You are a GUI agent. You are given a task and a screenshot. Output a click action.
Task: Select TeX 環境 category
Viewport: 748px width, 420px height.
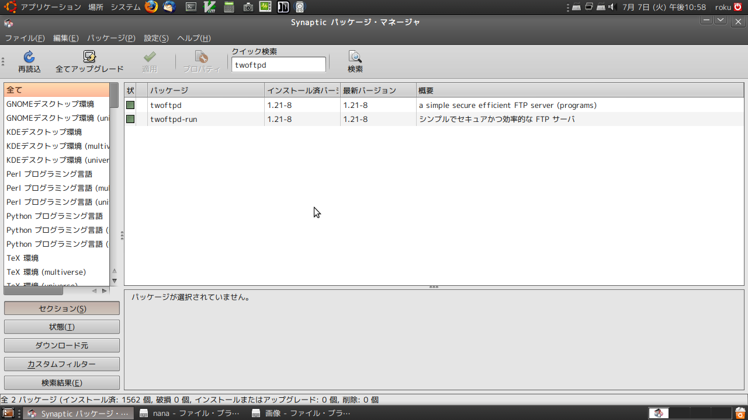tap(57, 258)
